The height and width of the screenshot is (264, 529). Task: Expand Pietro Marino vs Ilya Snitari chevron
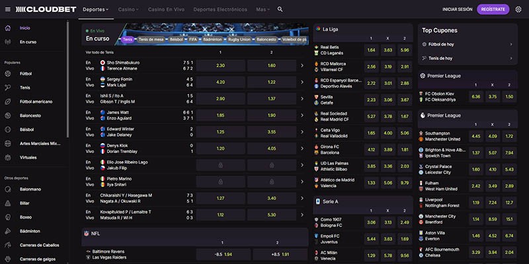302,182
